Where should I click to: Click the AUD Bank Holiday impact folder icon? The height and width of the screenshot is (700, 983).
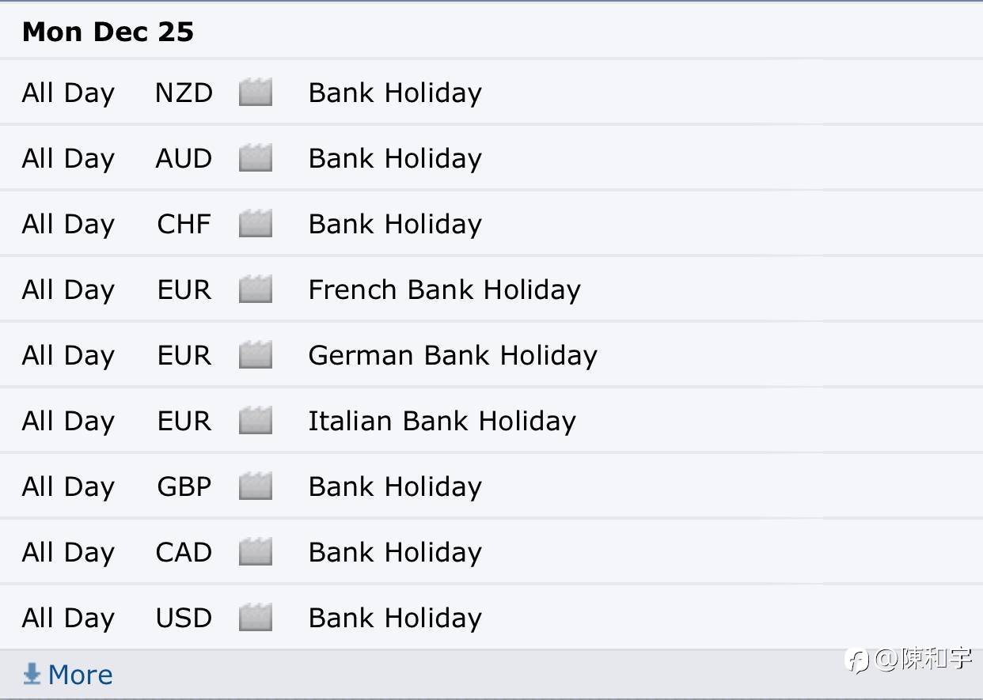click(255, 158)
